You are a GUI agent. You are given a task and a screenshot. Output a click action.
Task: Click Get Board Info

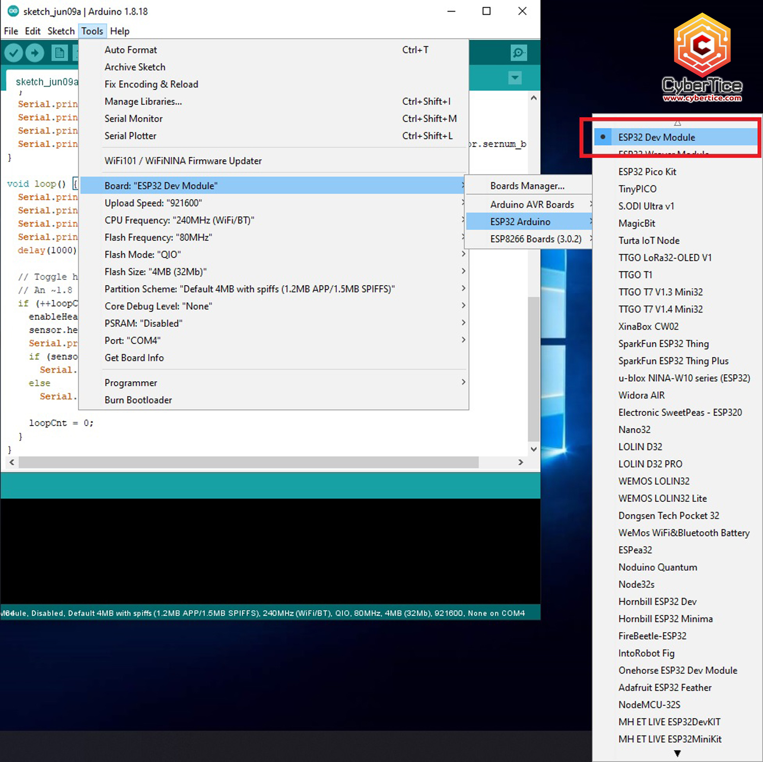(x=134, y=358)
